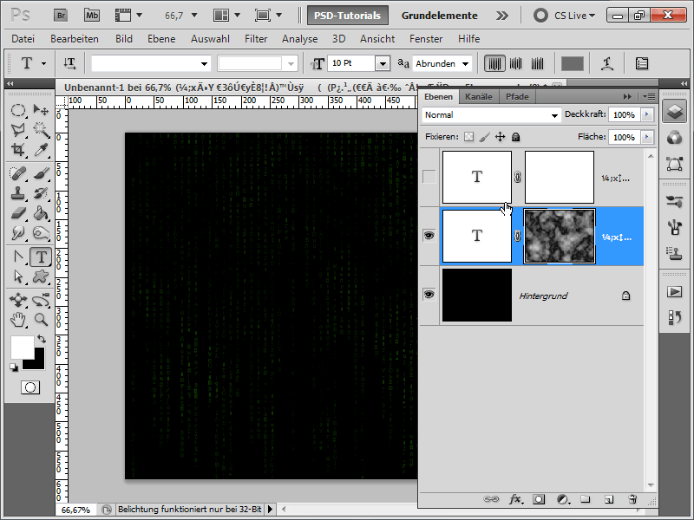This screenshot has width=694, height=520.
Task: Select the Eraser tool
Action: coord(17,213)
